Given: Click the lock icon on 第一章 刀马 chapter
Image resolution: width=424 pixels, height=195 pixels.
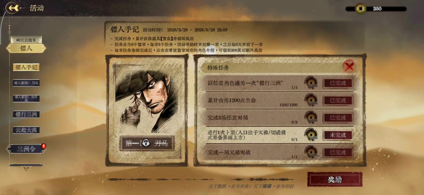Looking at the screenshot, I should click(x=146, y=143).
